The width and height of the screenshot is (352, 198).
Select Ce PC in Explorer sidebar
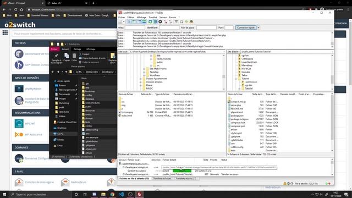click(60, 134)
